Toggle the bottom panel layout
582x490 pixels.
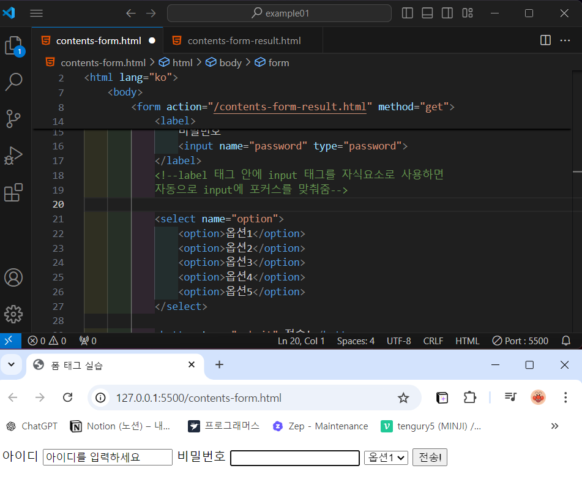(x=427, y=13)
